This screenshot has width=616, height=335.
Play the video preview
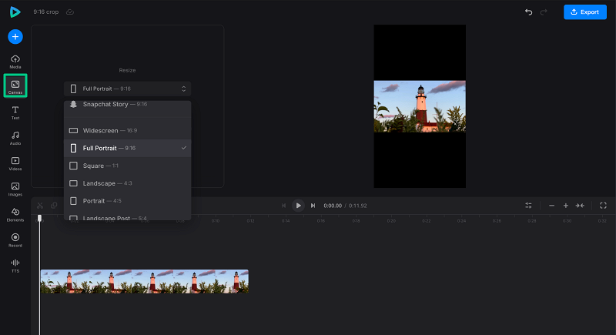(298, 206)
